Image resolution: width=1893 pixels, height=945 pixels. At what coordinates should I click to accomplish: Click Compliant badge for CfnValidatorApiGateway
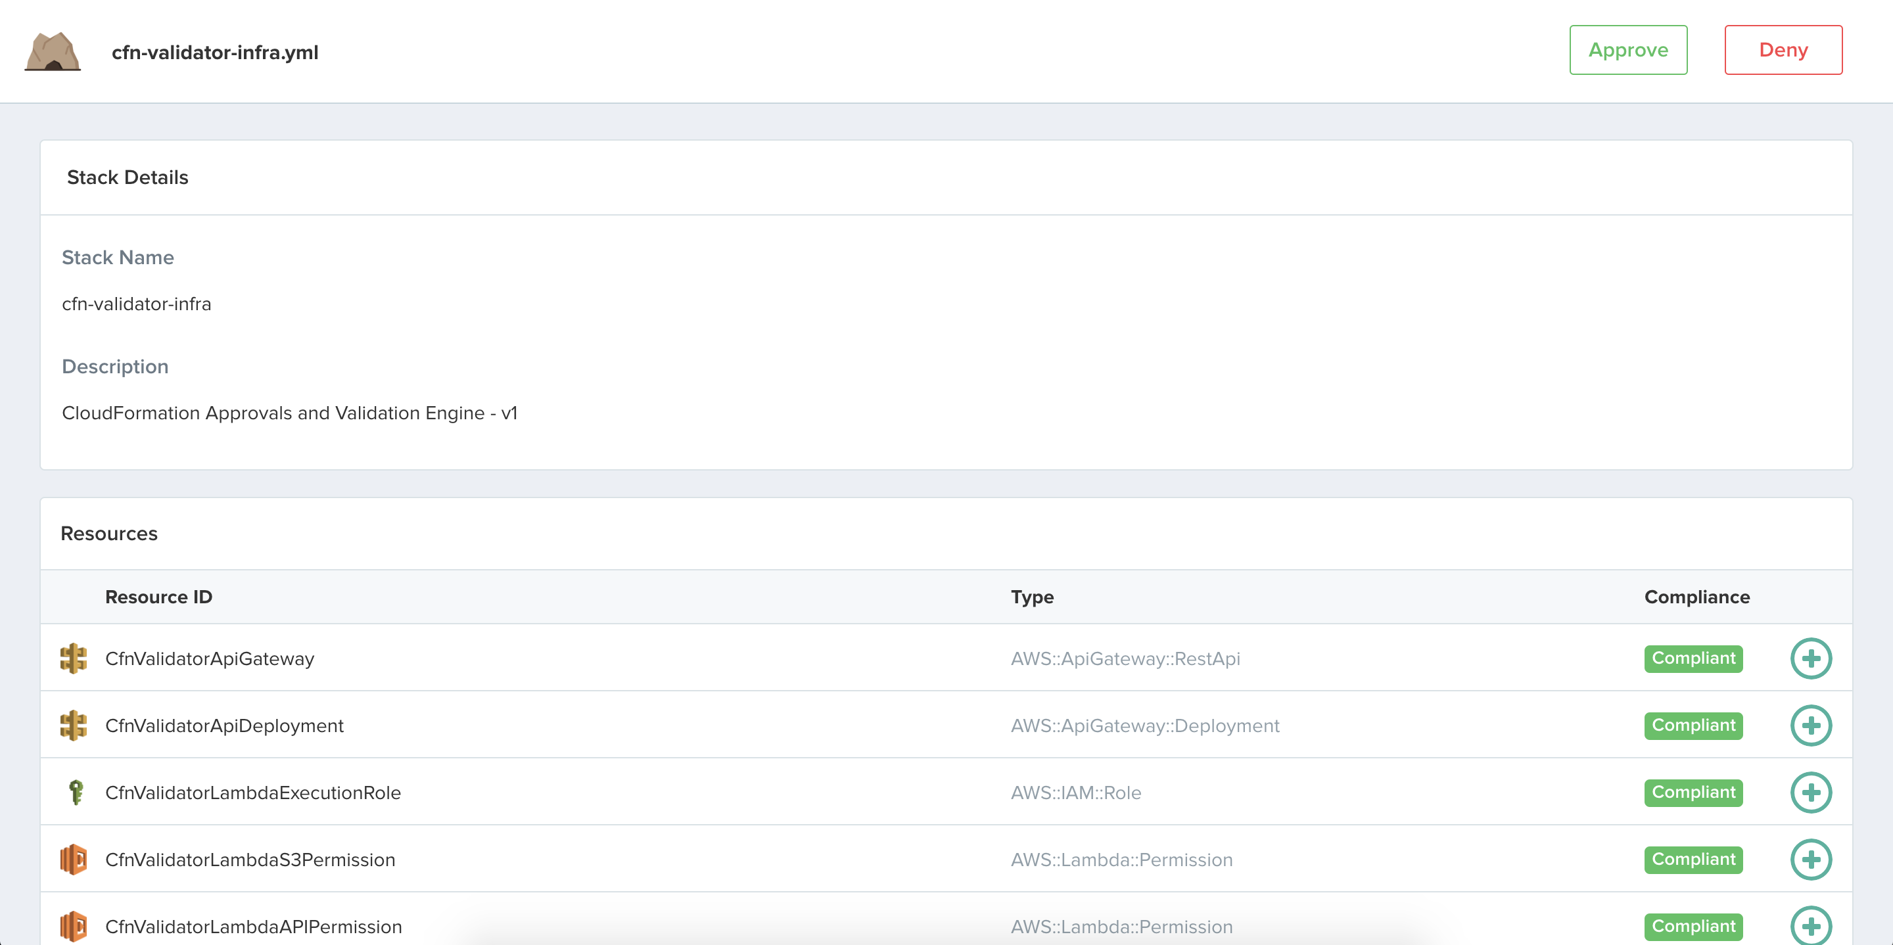(x=1693, y=658)
